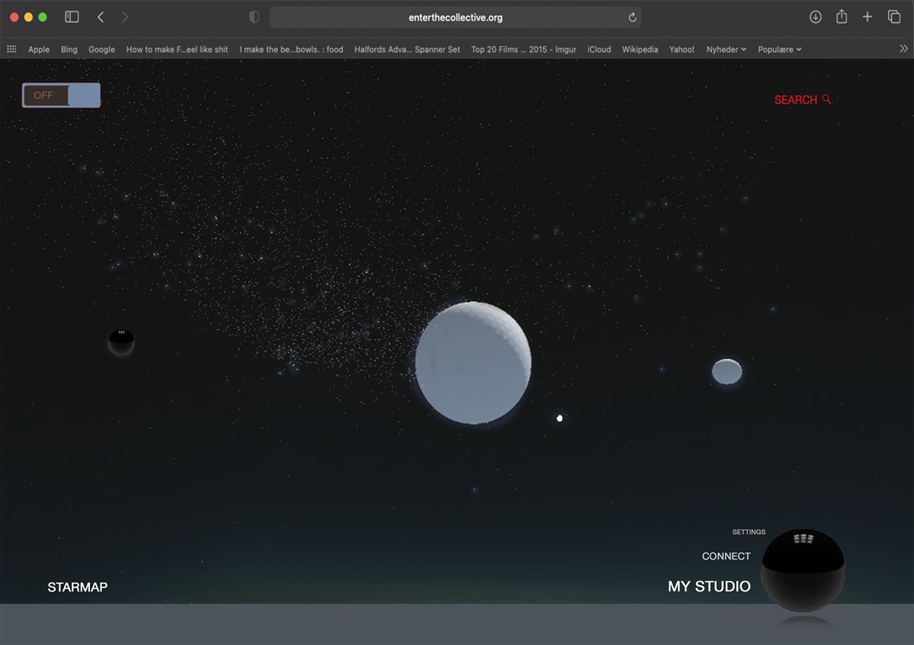Click the enterthecollective.org address field
914x645 pixels.
tap(455, 17)
